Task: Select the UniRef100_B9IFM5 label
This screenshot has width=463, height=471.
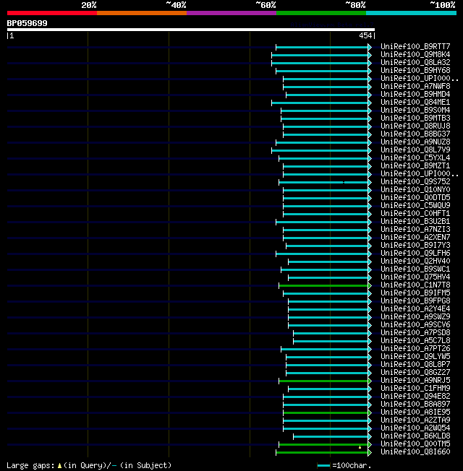Action: 415,293
